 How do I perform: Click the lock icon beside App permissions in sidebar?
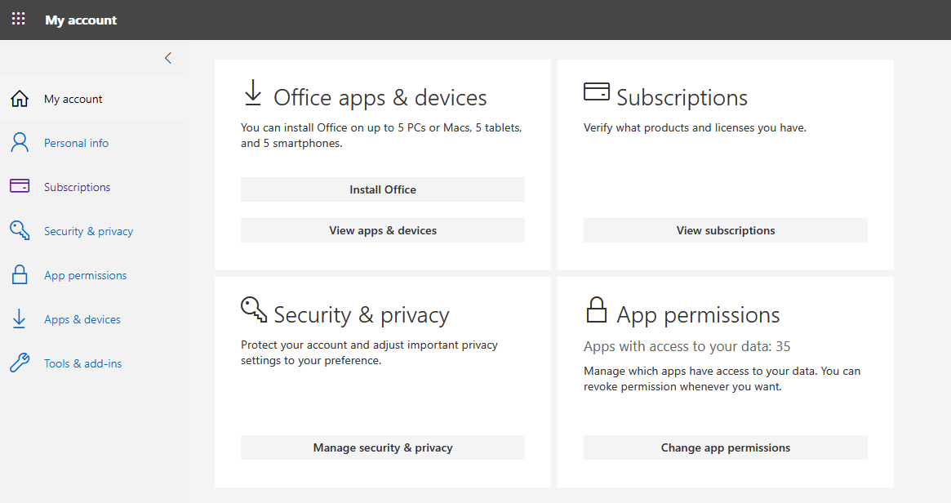pyautogui.click(x=20, y=274)
